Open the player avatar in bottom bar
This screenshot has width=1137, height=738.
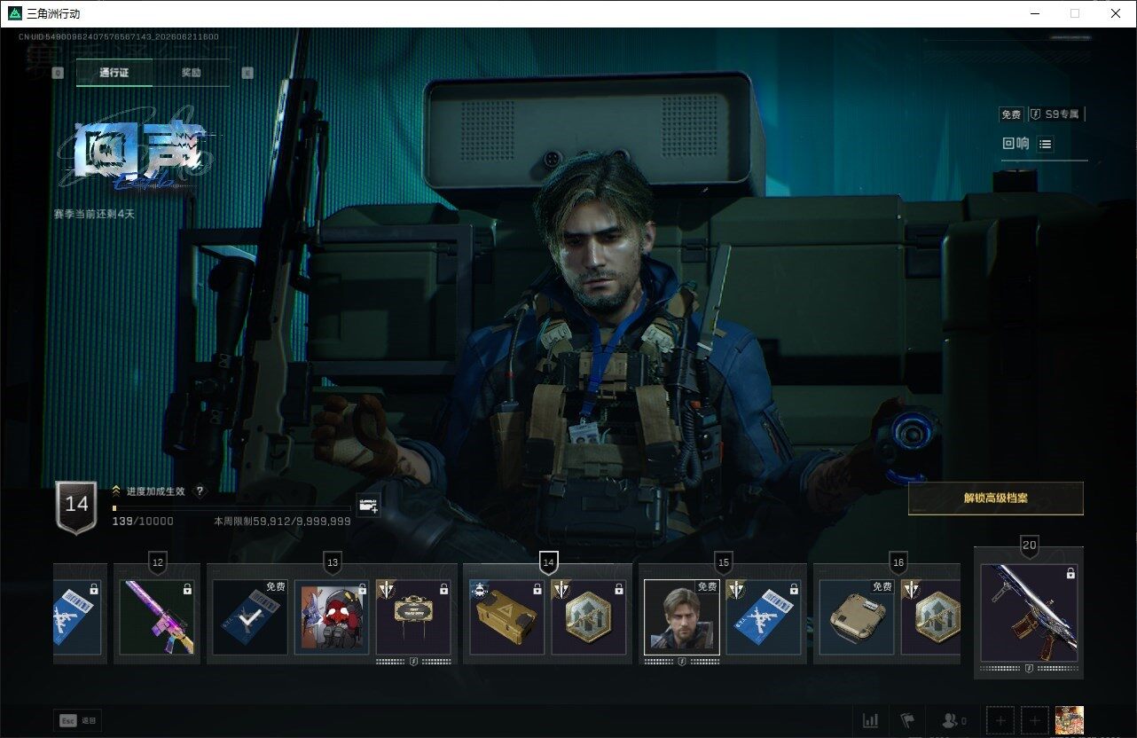coord(1070,720)
